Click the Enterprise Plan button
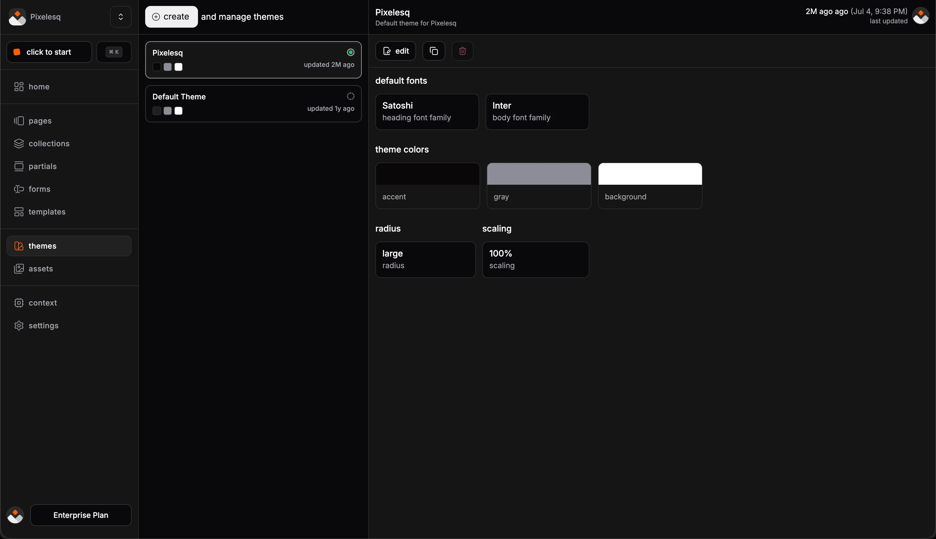 pyautogui.click(x=81, y=515)
